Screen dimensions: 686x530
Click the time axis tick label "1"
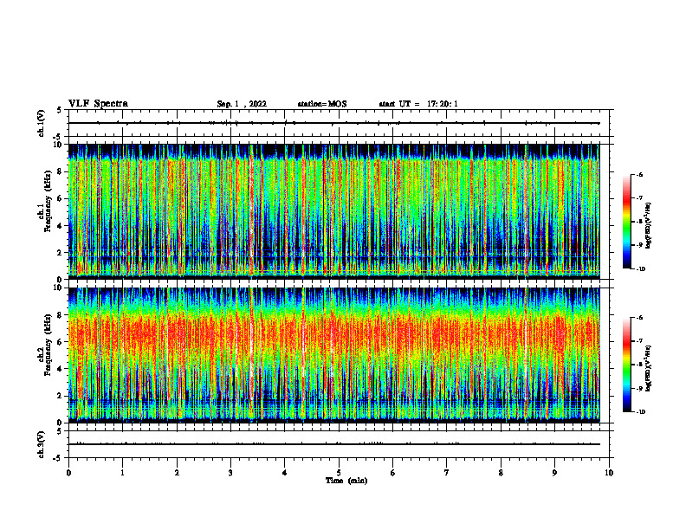pyautogui.click(x=123, y=473)
